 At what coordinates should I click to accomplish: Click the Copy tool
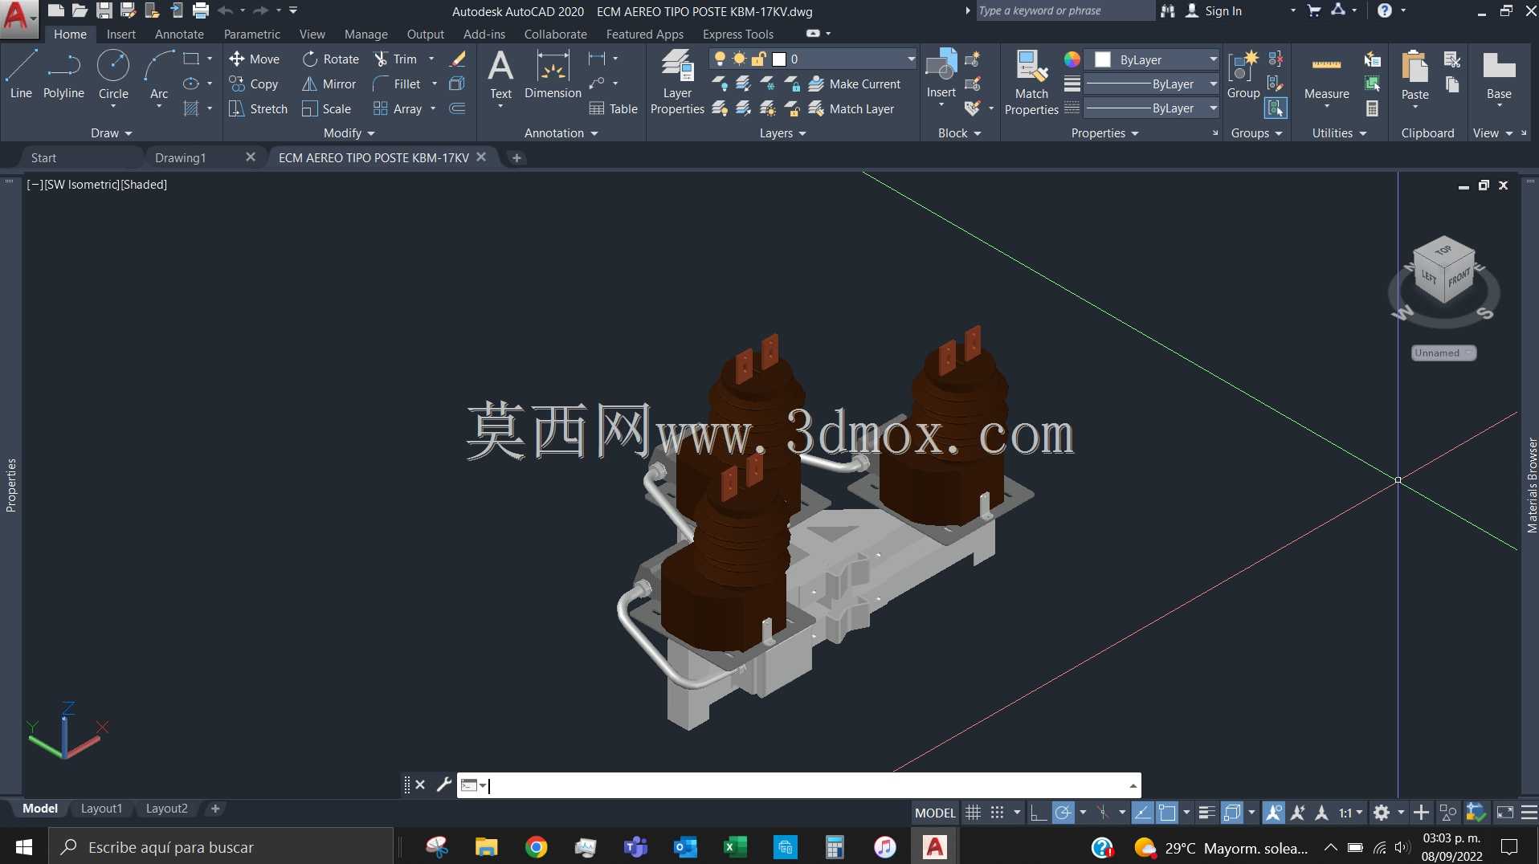point(254,84)
